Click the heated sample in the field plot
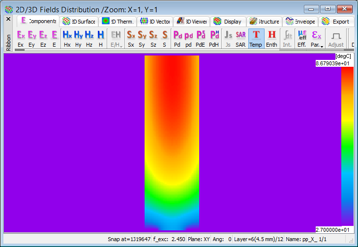This screenshot has width=358, height=247. point(172,142)
